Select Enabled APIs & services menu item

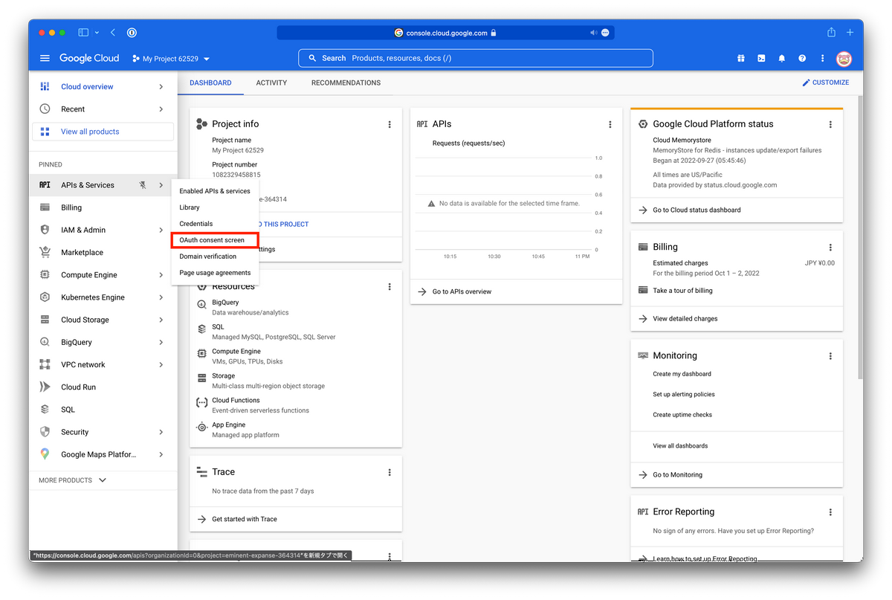click(x=215, y=191)
